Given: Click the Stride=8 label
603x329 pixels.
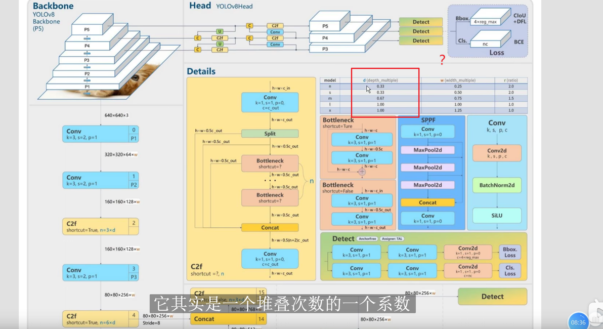Looking at the screenshot, I should click(151, 323).
